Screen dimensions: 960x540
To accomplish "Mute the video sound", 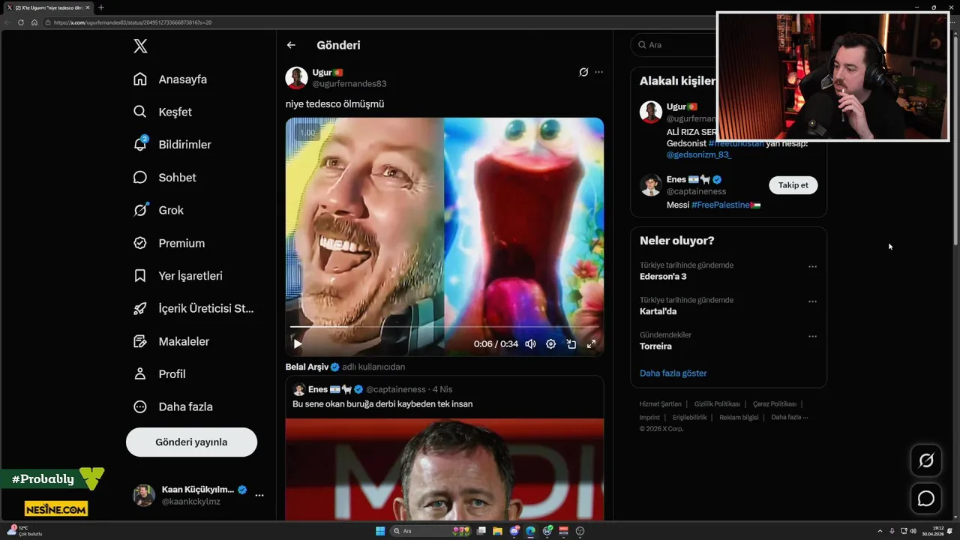I will [530, 343].
